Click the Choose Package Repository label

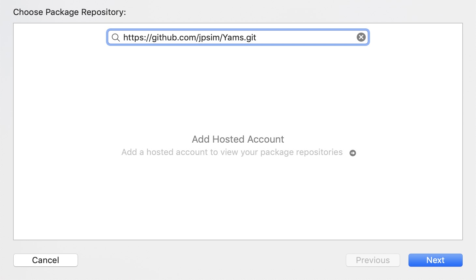[69, 12]
